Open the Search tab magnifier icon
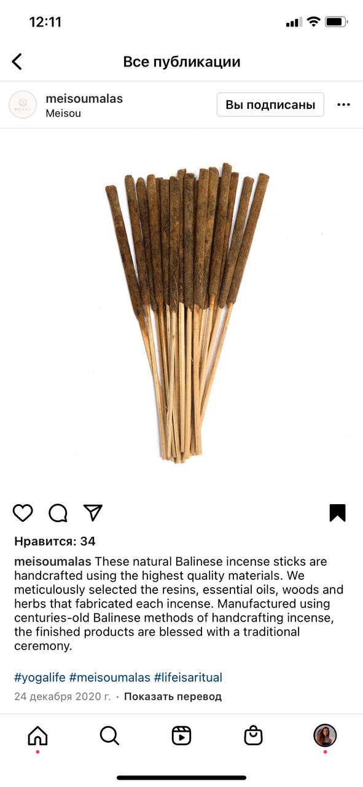Viewport: 363px width, 787px height. 109,735
